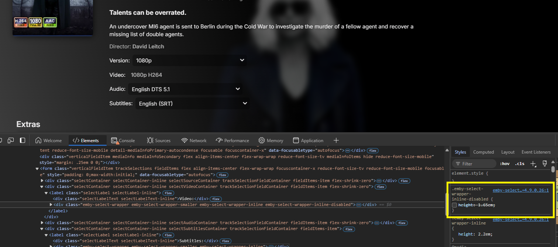The image size is (558, 247).
Task: Click the paintbrush computed styles sidebar icon
Action: pos(544,164)
